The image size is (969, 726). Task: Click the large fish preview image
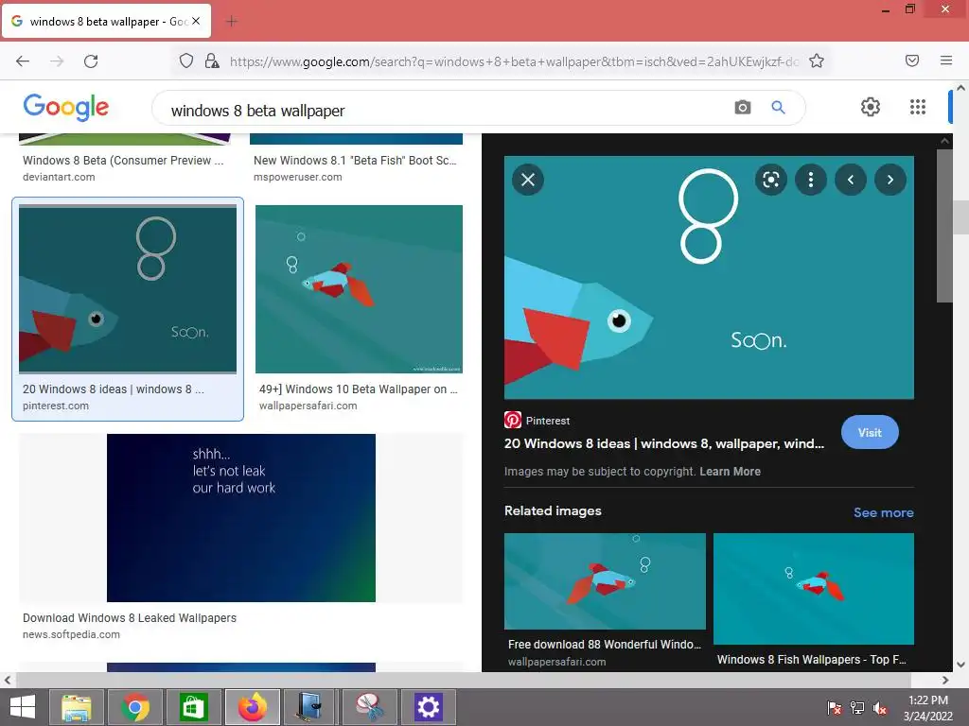[709, 278]
